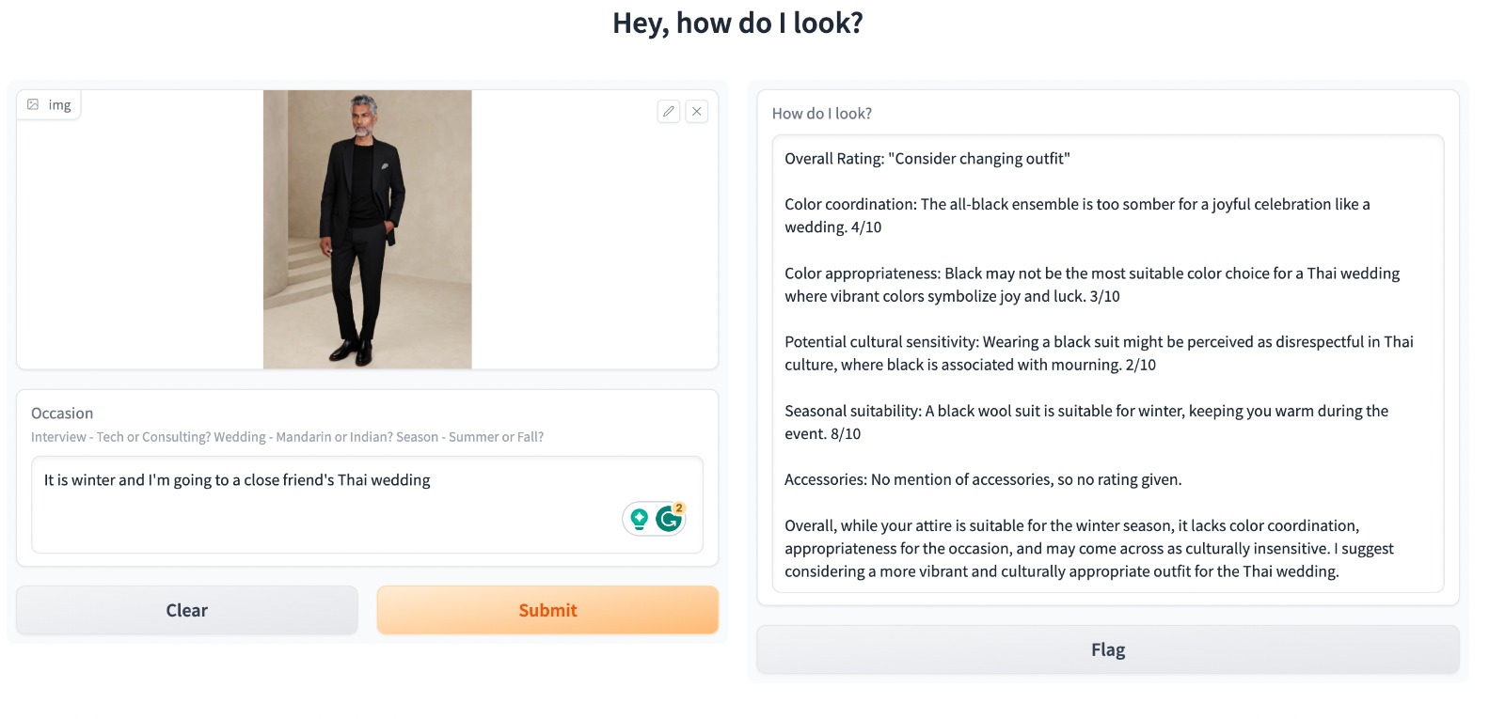Click the Occasion field label
Screen dimensions: 1505x719
[62, 414]
